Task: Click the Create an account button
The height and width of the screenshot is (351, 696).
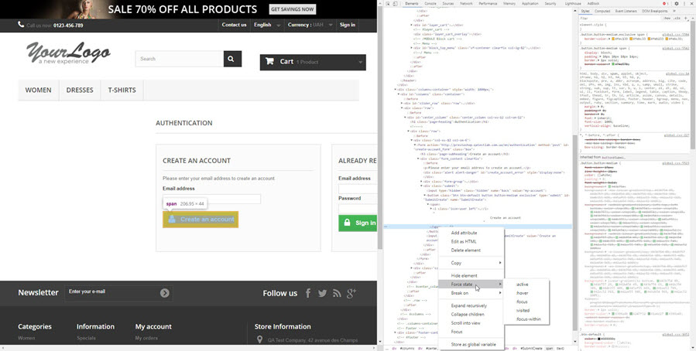Action: [201, 220]
